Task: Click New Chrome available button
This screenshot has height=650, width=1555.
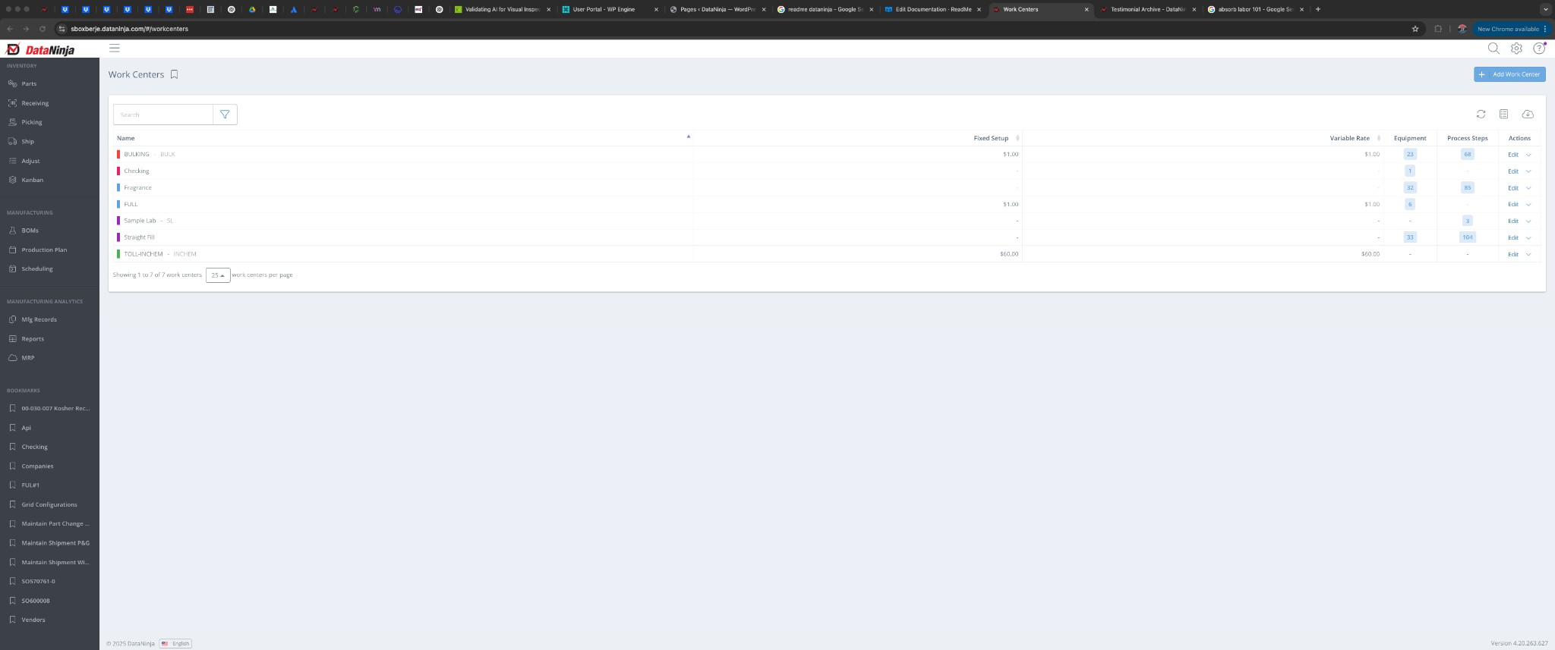Action: click(x=1512, y=29)
